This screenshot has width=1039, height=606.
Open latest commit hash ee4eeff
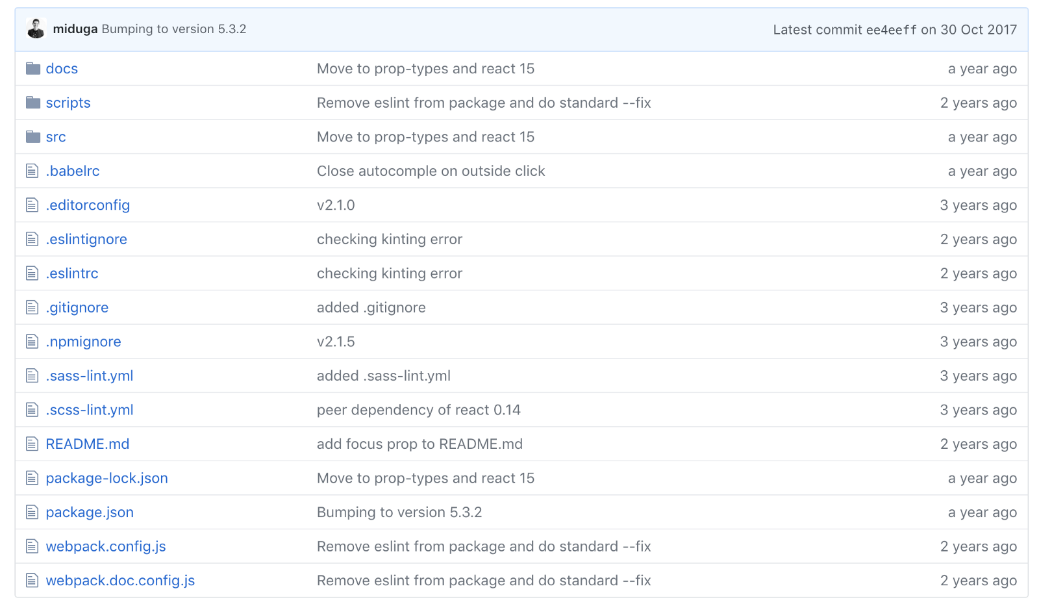pos(892,30)
